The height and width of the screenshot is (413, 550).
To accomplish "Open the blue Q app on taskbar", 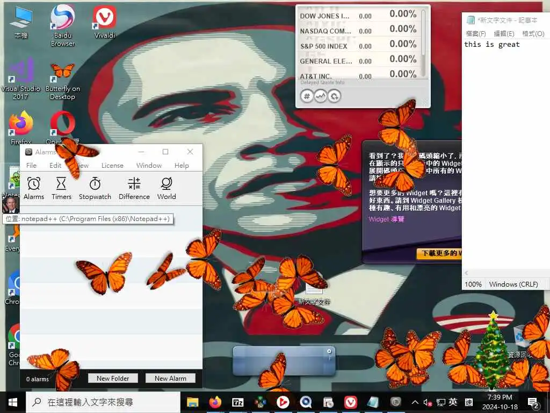I will (306, 402).
